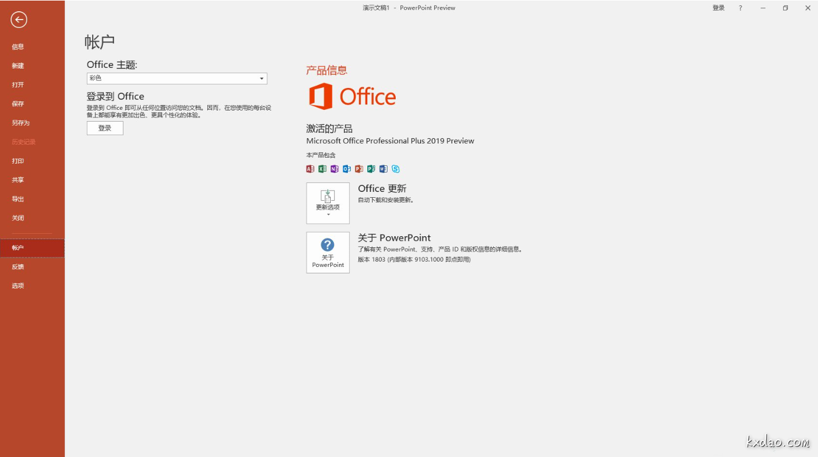Click the Publisher product icon

click(371, 169)
